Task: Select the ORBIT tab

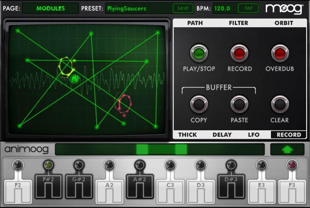Action: click(x=284, y=23)
